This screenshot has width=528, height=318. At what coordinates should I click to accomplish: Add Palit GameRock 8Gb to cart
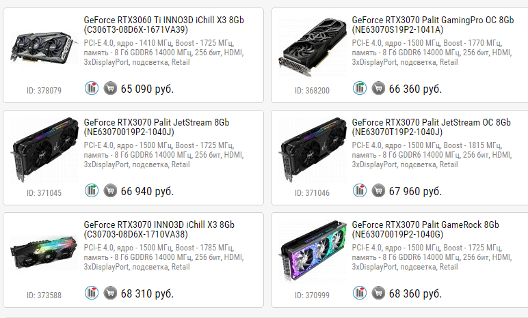point(378,293)
